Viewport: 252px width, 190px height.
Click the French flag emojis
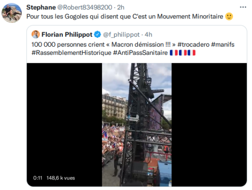click(x=183, y=53)
